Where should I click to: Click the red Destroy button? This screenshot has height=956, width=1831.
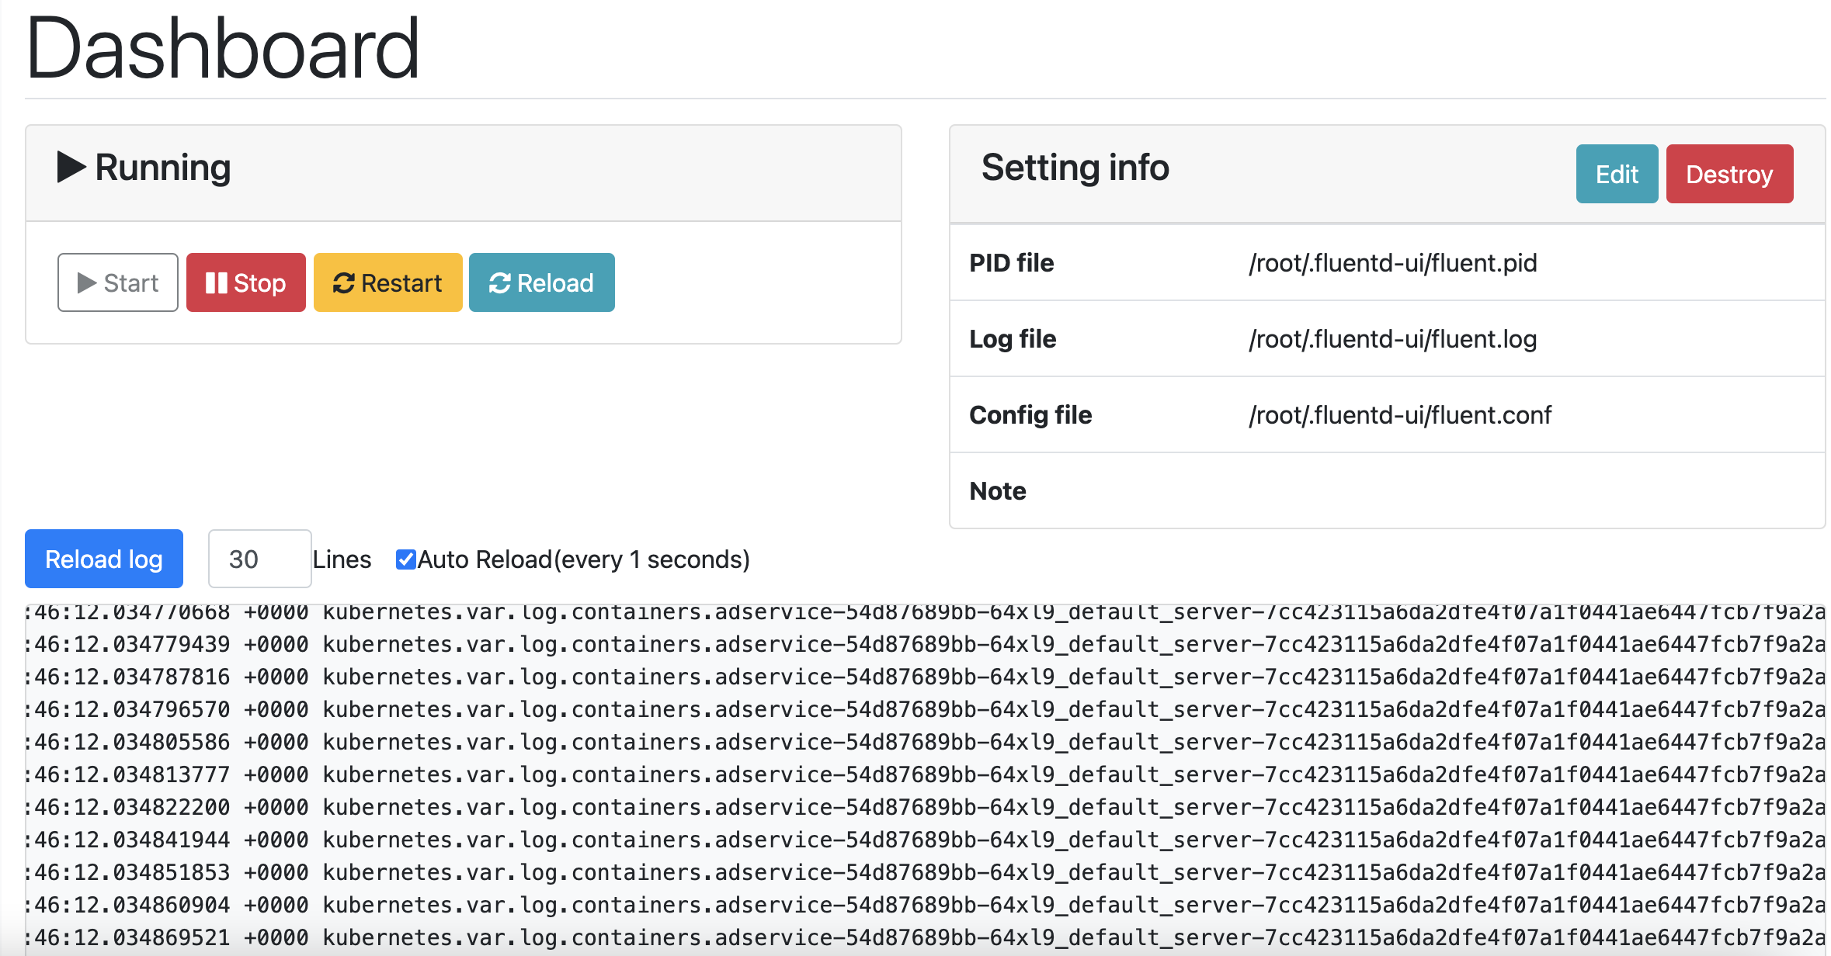[1729, 174]
